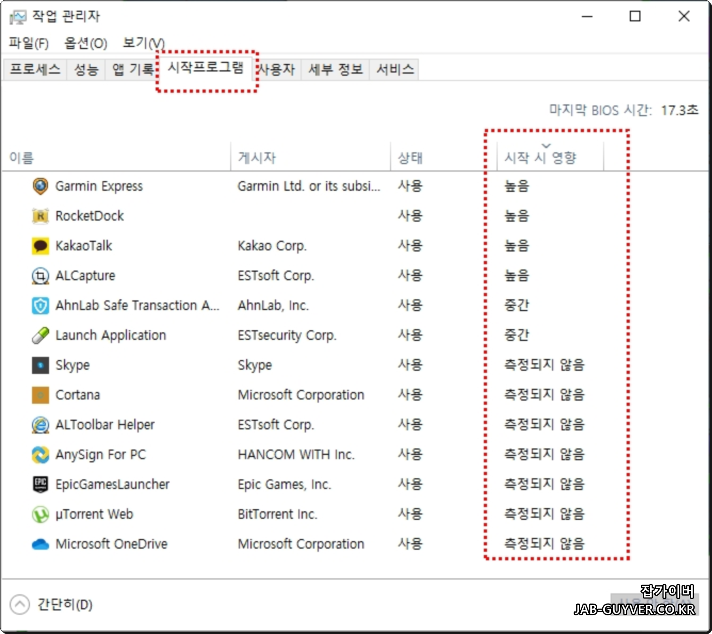Select the µTorrent Web entry name
The height and width of the screenshot is (634, 712).
94,515
